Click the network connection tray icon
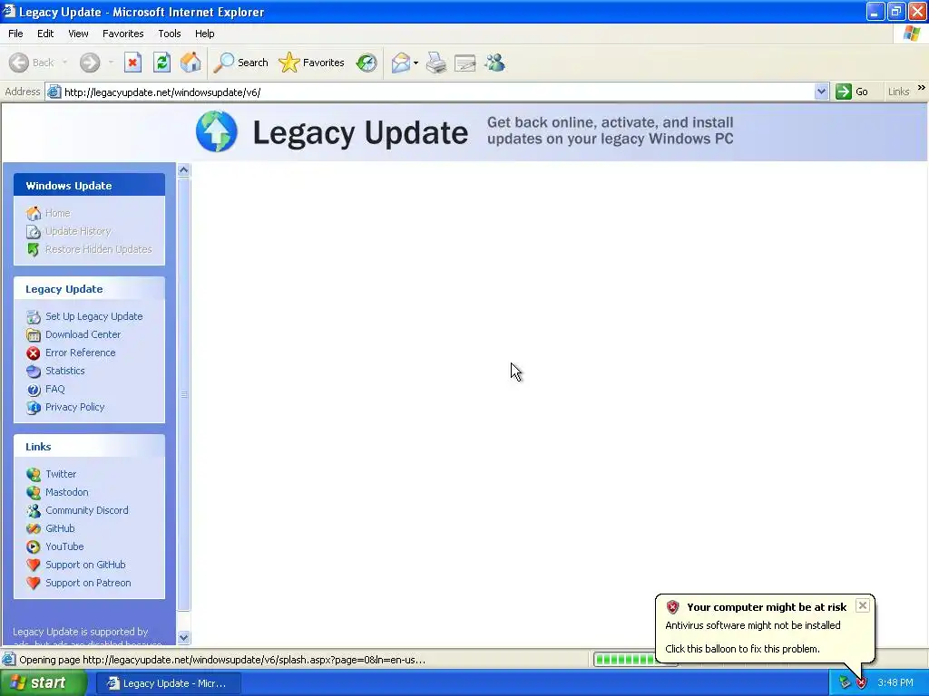The image size is (929, 696). [844, 683]
